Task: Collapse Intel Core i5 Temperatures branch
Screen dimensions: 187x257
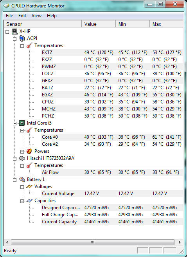Action: (22, 130)
